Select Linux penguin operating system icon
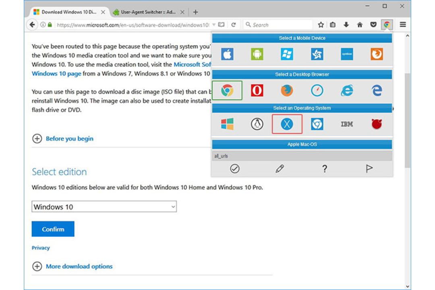The height and width of the screenshot is (290, 435). [257, 124]
